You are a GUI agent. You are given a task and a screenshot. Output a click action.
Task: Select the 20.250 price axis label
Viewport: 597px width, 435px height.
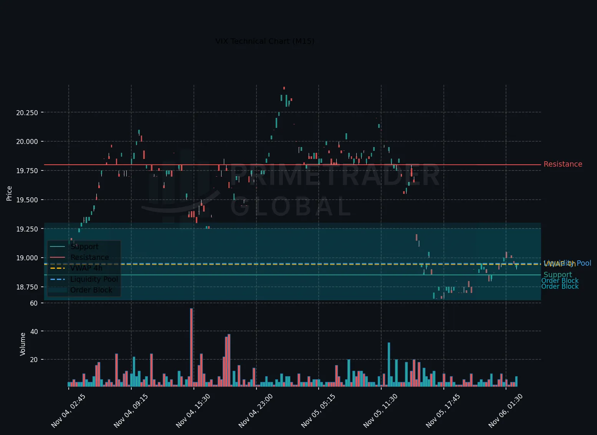coord(27,113)
